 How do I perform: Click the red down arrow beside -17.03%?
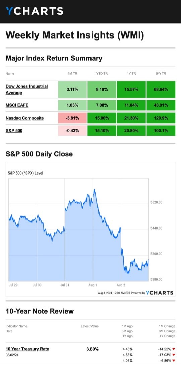pos(174,355)
